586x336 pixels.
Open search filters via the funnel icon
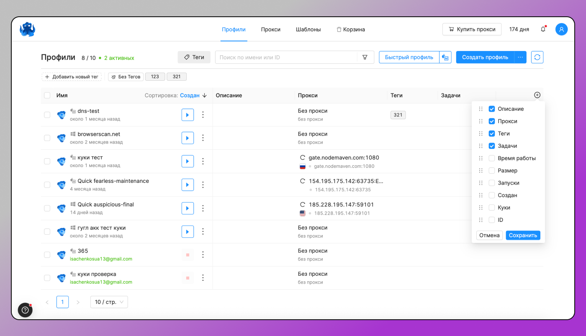point(365,57)
